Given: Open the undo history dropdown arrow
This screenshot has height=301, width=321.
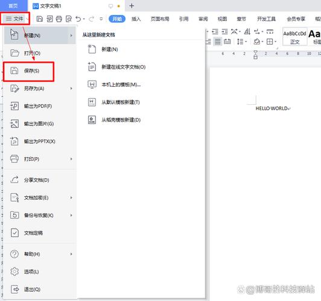Looking at the screenshot, I should 84,19.
